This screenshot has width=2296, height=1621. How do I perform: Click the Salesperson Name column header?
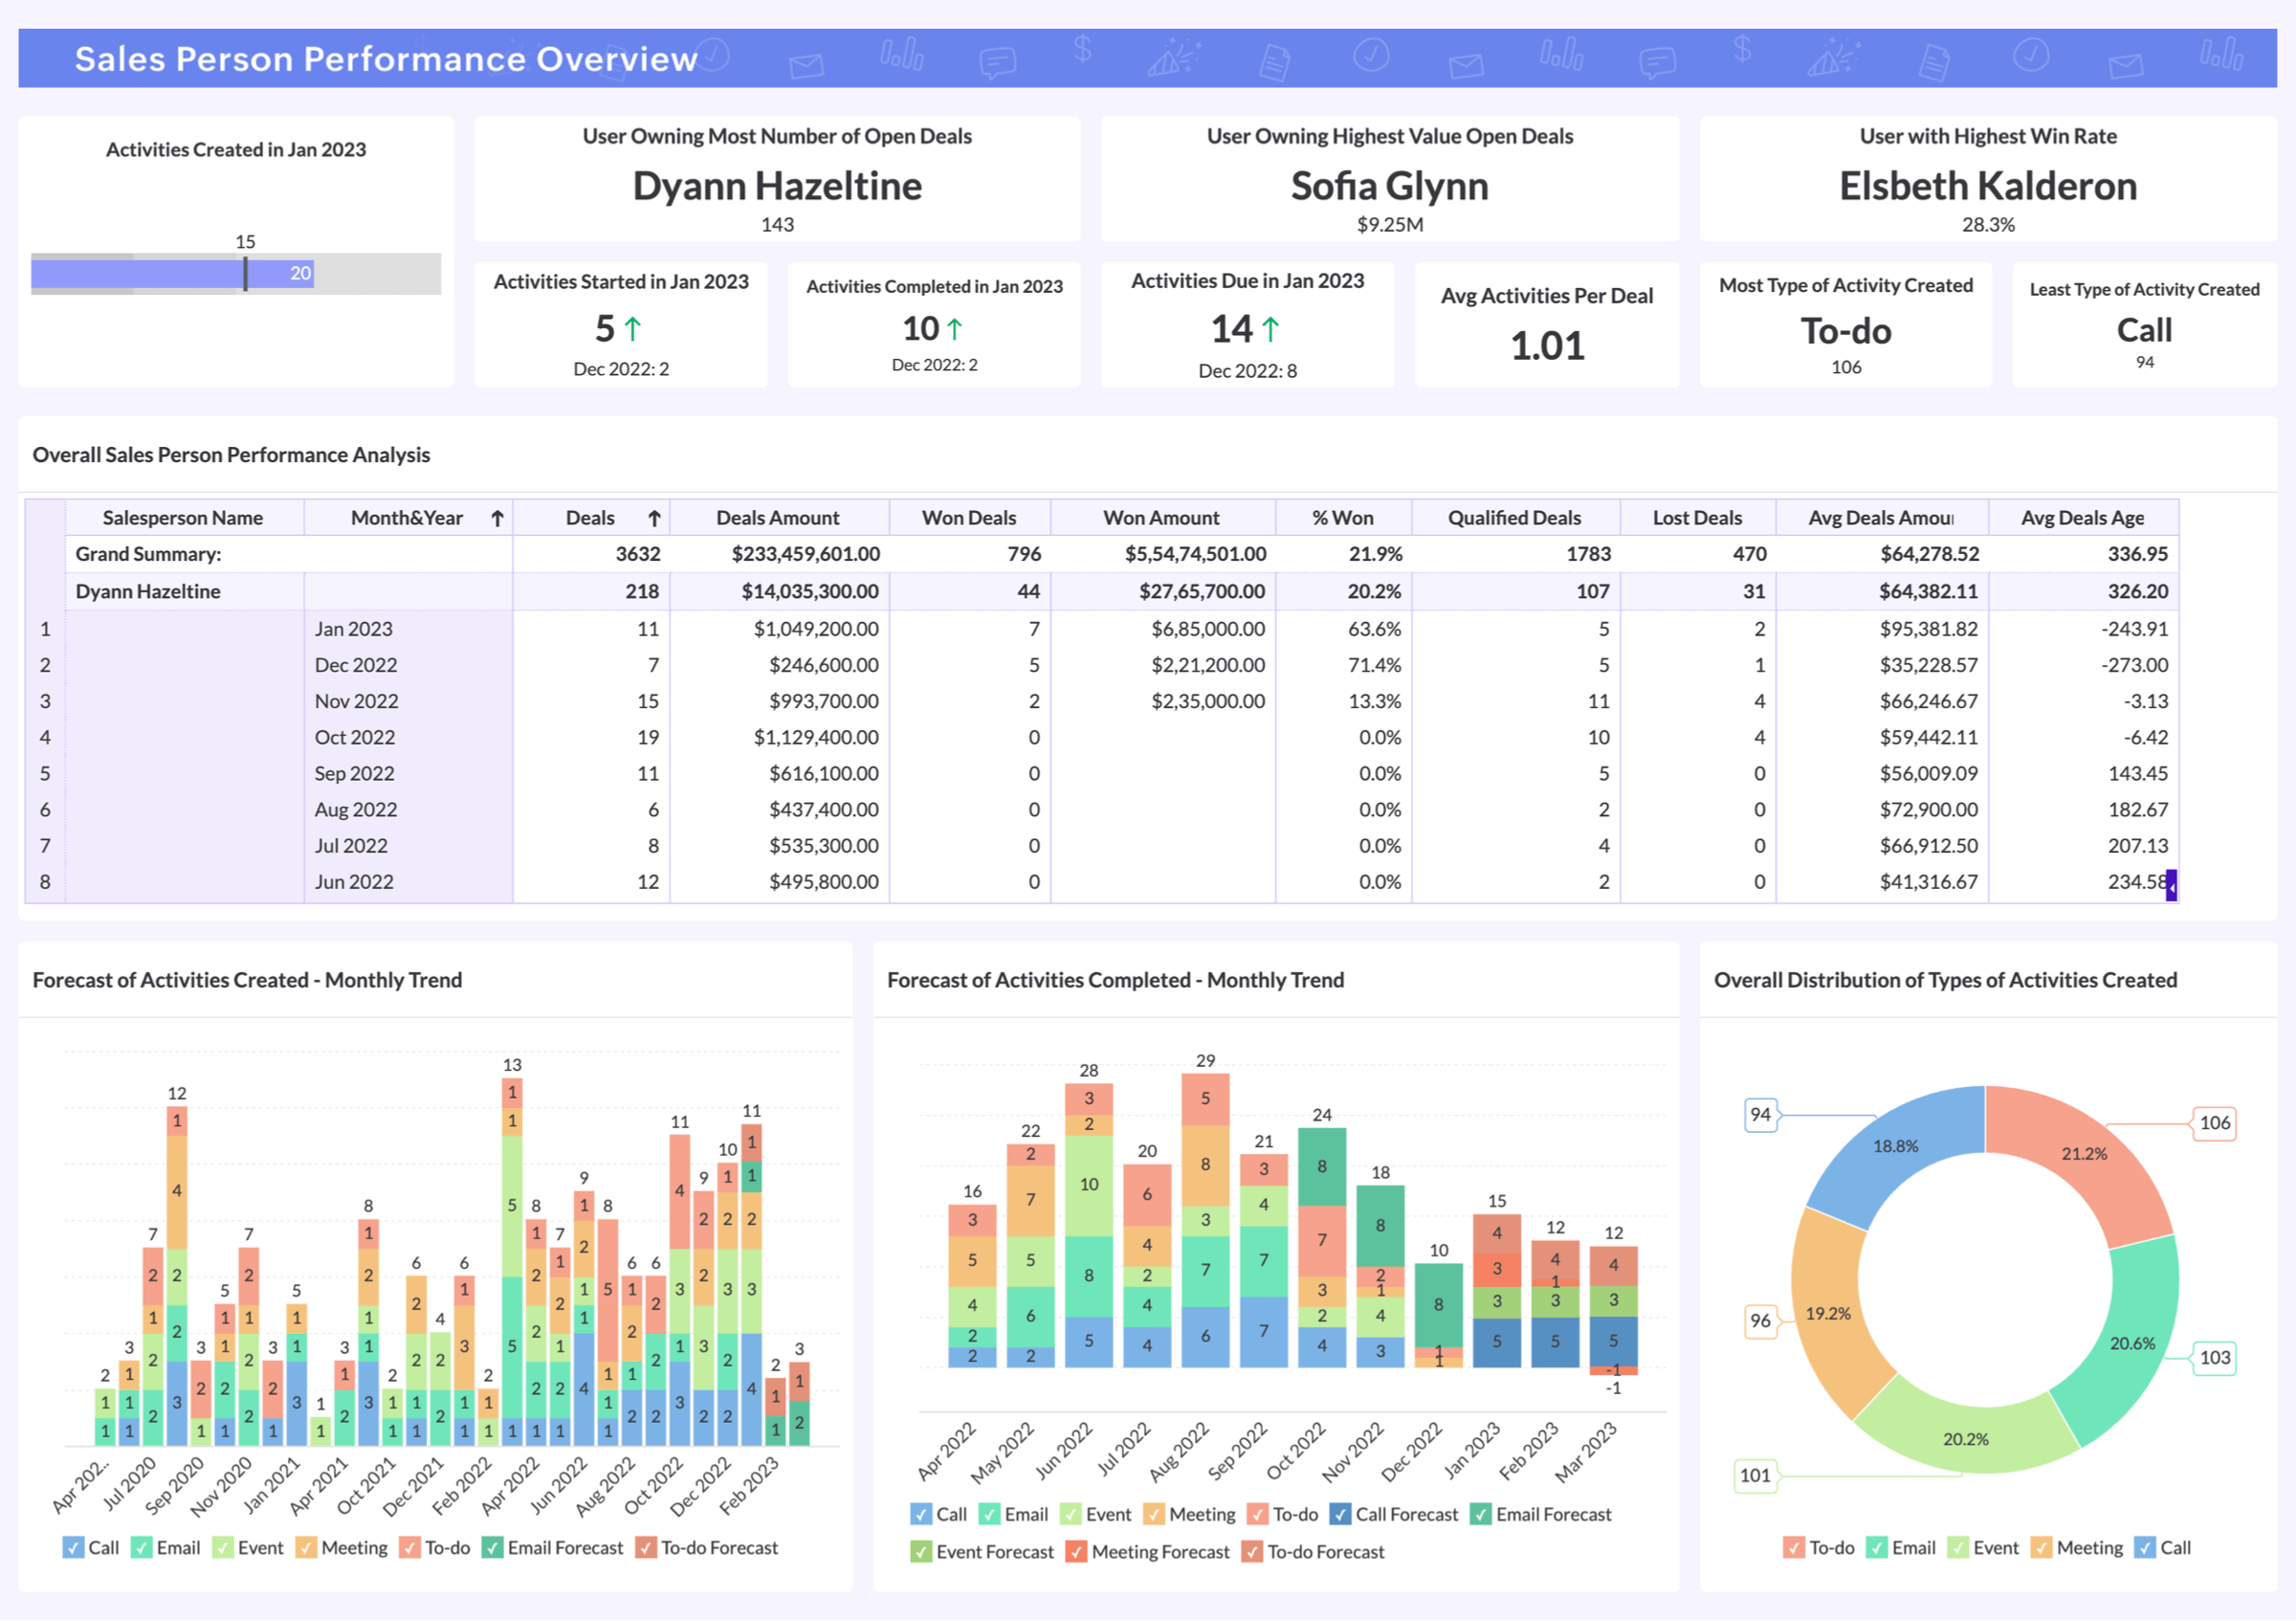[183, 518]
